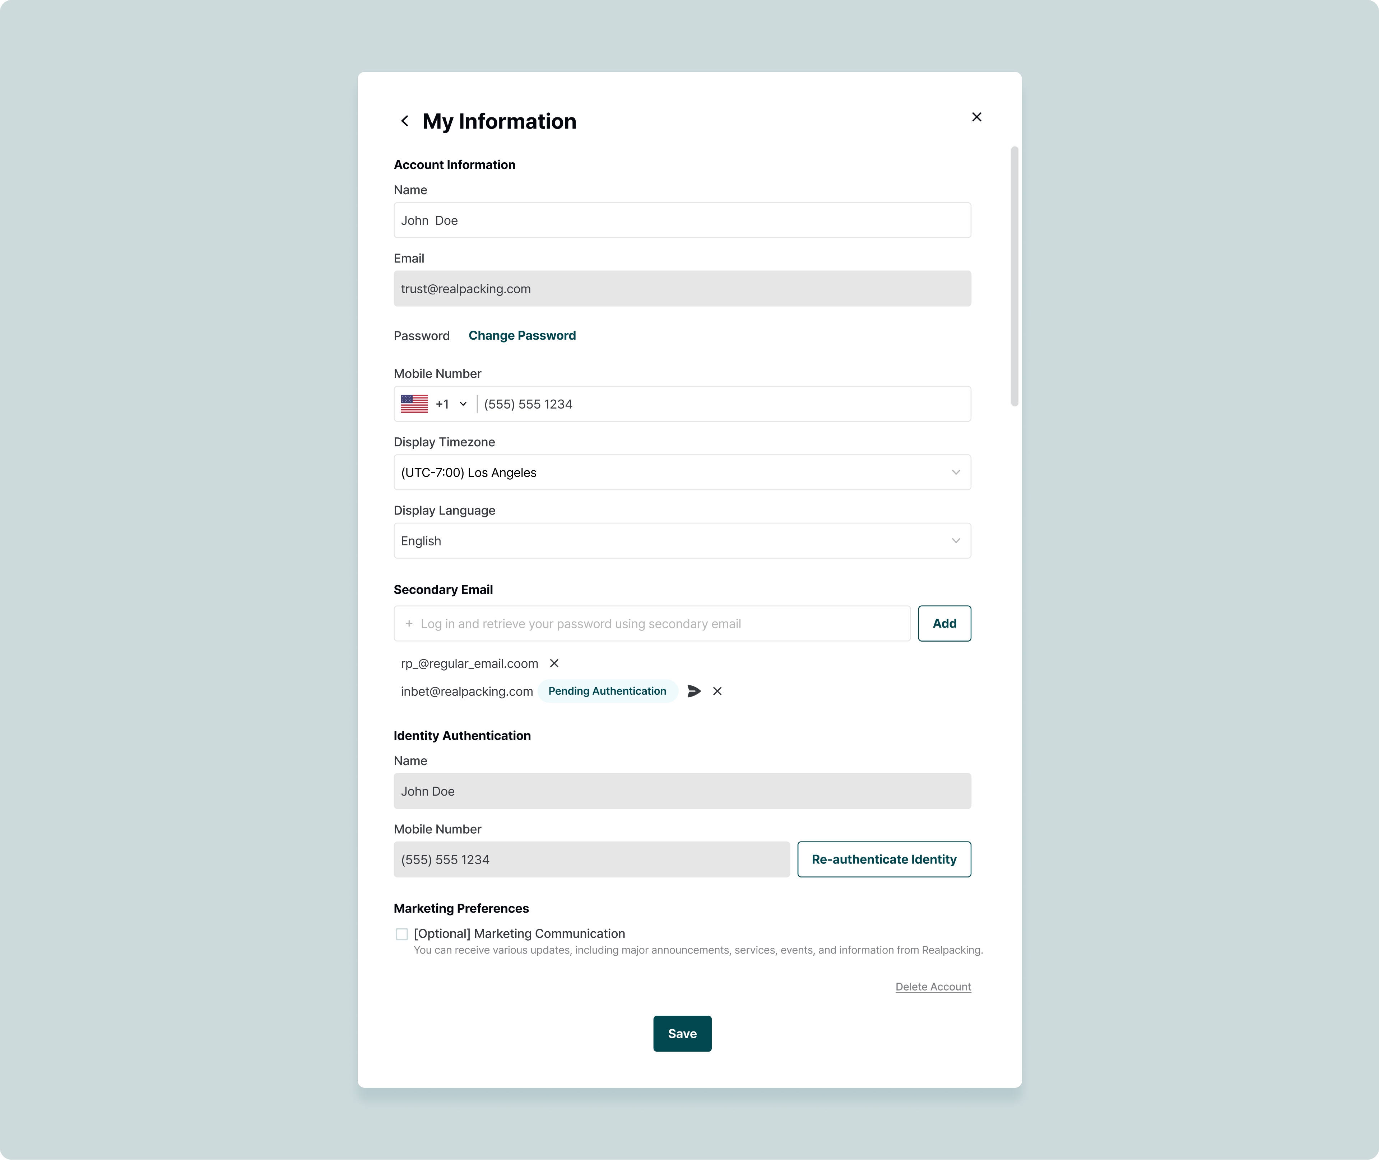Click the US flag country icon
The width and height of the screenshot is (1379, 1160).
(x=414, y=404)
